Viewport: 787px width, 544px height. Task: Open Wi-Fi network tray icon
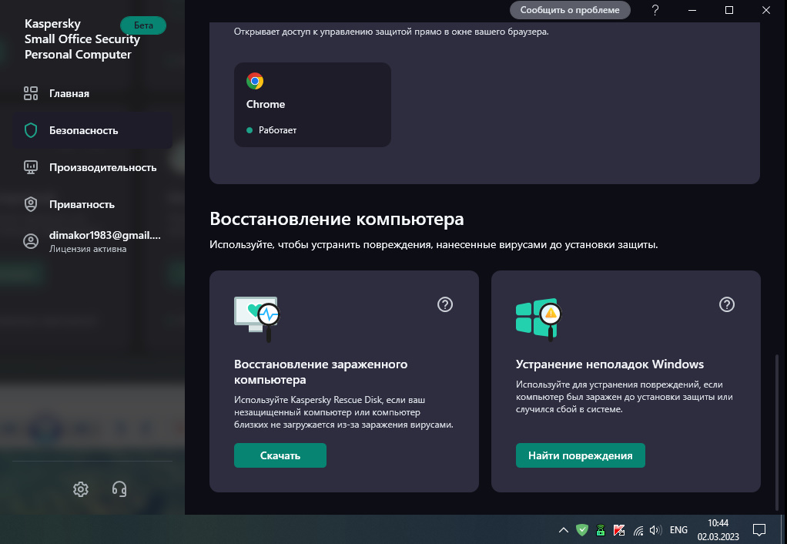[x=638, y=530]
